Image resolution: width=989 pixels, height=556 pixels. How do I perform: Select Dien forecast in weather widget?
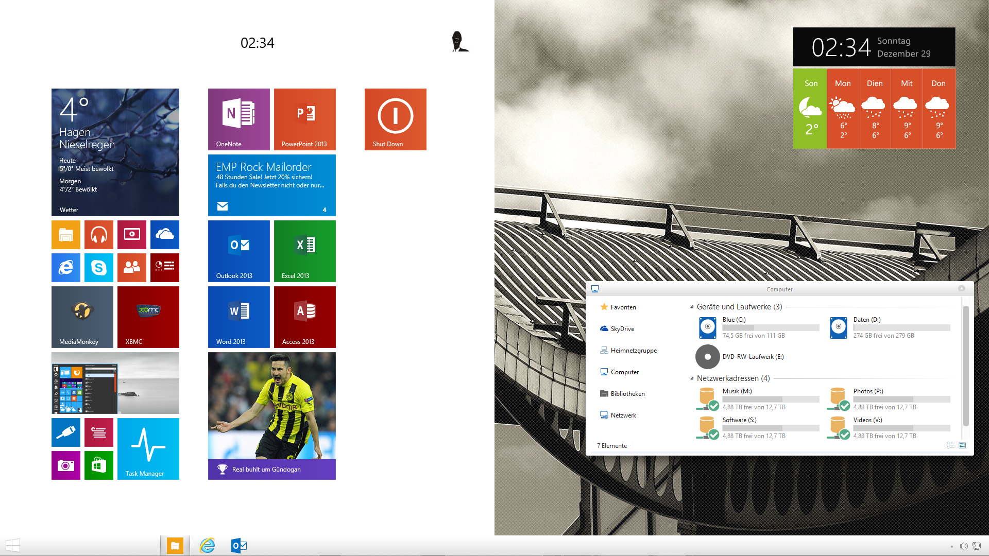[x=875, y=109]
